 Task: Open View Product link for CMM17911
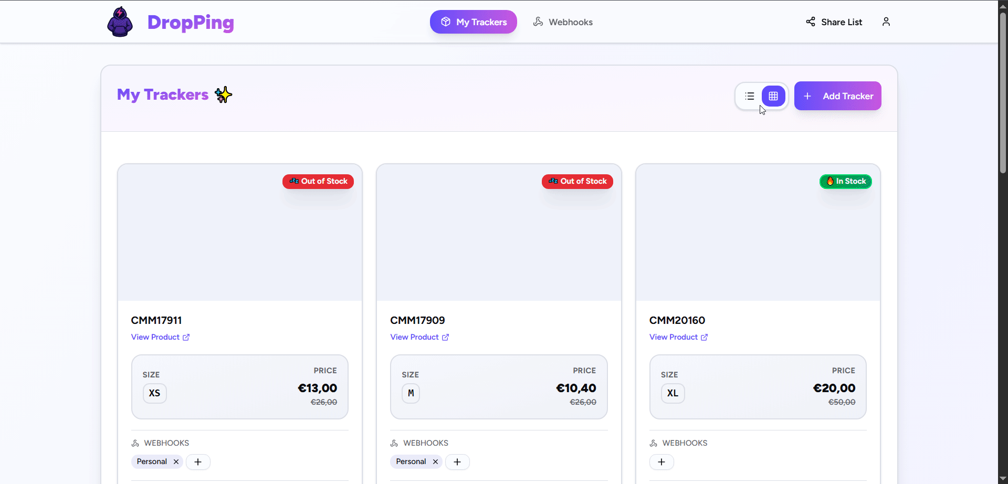pos(160,337)
